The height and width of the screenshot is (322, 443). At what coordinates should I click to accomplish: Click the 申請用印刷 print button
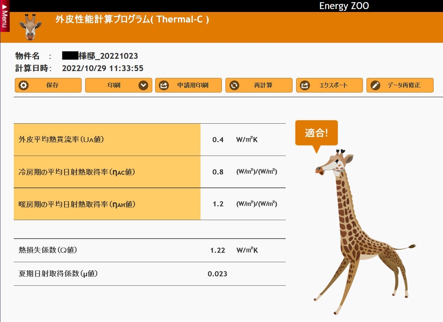(x=189, y=85)
